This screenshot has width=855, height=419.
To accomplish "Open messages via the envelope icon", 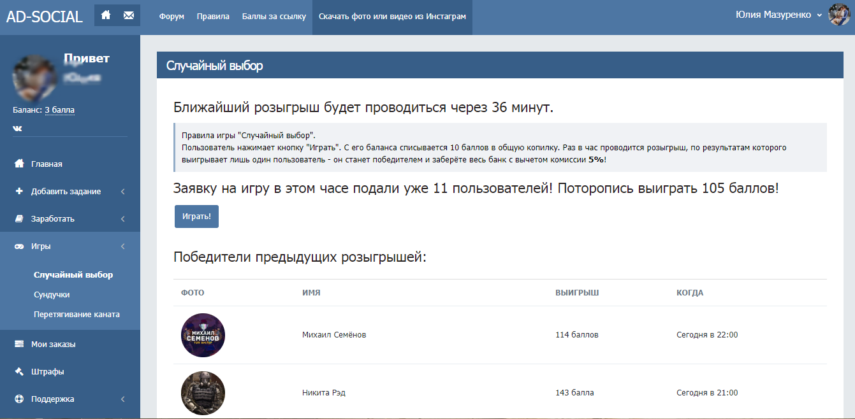I will tap(129, 15).
